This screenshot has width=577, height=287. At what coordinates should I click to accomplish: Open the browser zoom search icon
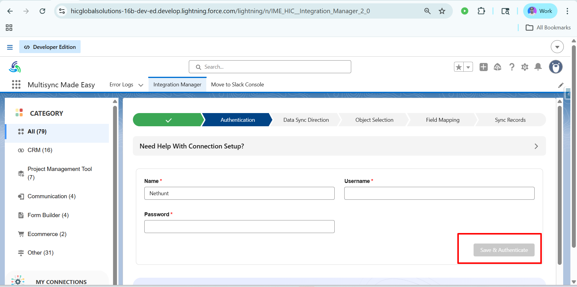(427, 11)
